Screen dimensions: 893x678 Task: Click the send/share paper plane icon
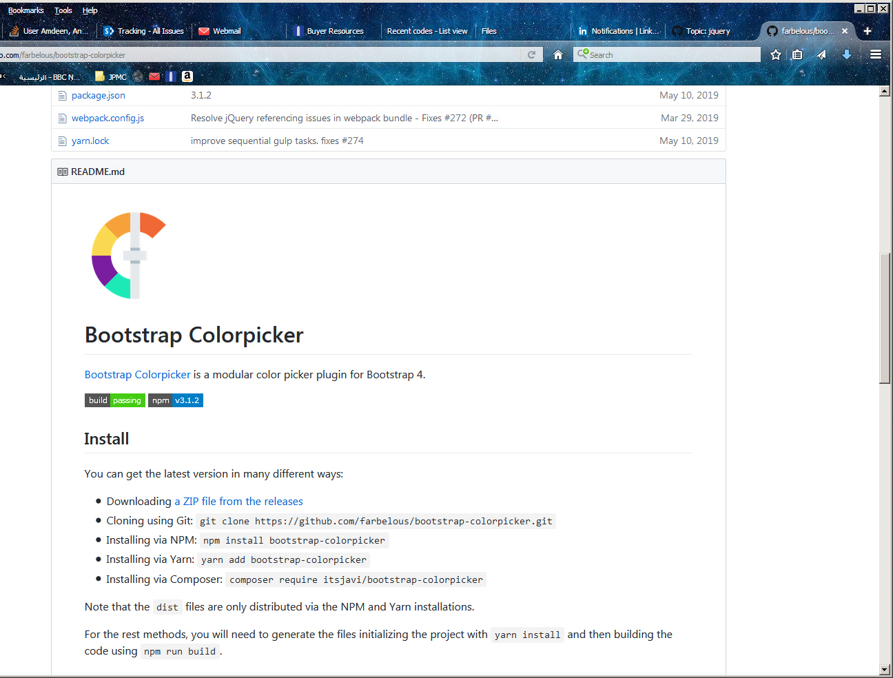click(x=821, y=55)
